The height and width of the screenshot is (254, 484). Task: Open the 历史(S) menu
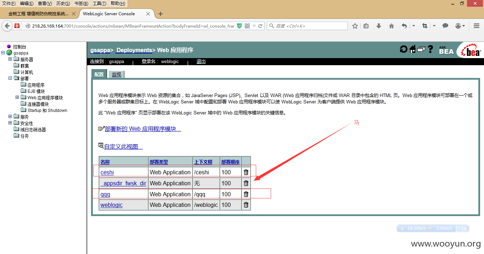click(63, 4)
